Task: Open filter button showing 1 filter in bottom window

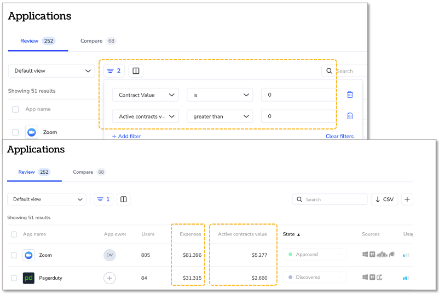Action: pyautogui.click(x=103, y=199)
